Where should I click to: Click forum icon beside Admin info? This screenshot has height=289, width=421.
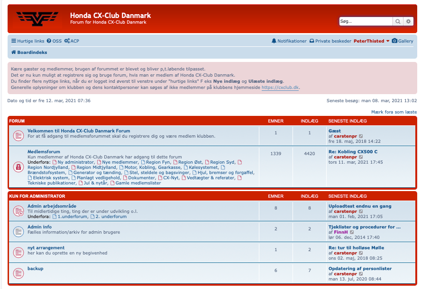[x=18, y=231]
